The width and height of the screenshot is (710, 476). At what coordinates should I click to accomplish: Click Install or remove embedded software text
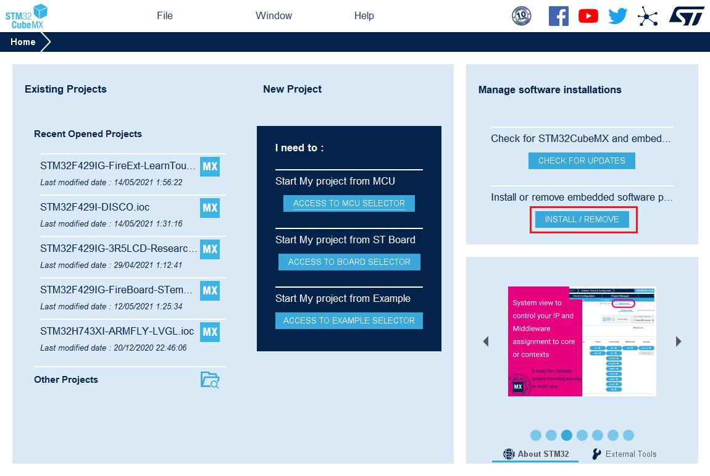click(582, 198)
